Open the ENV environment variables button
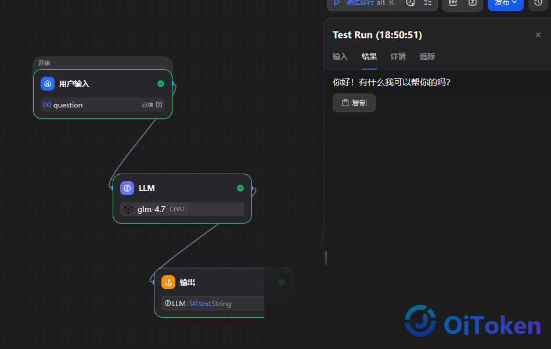 pos(453,3)
